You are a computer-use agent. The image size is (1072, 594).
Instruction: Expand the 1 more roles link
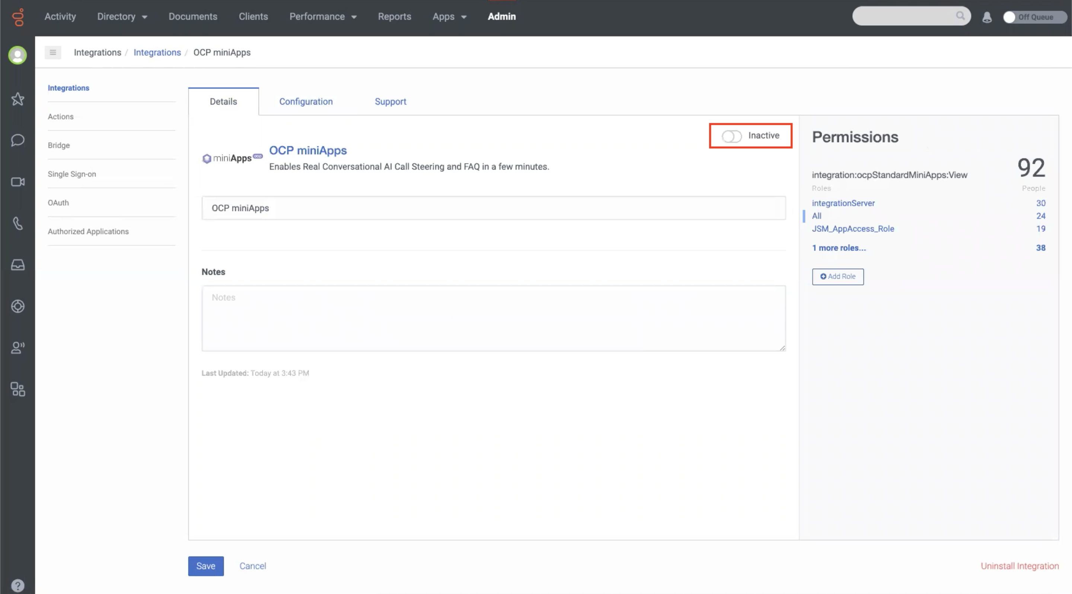pos(839,248)
